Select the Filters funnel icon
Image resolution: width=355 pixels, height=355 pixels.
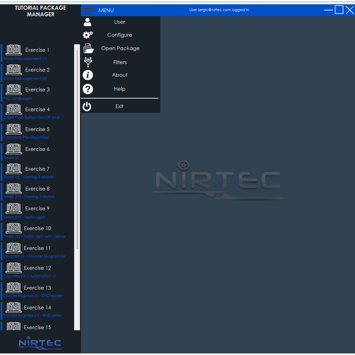(x=88, y=62)
